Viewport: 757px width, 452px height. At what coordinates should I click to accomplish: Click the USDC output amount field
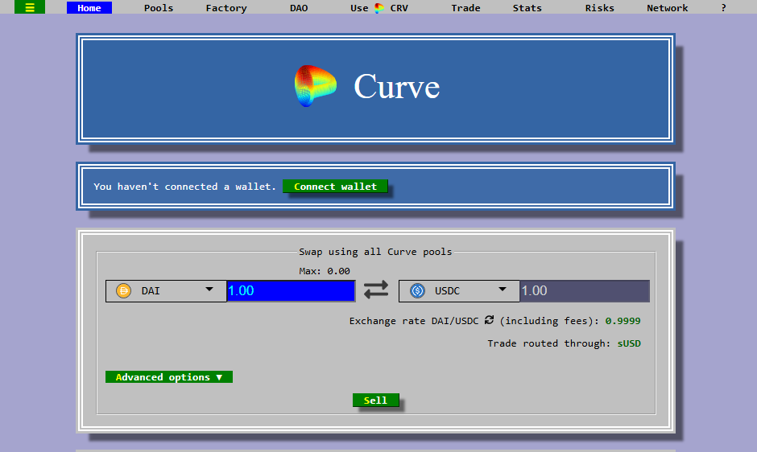[585, 291]
